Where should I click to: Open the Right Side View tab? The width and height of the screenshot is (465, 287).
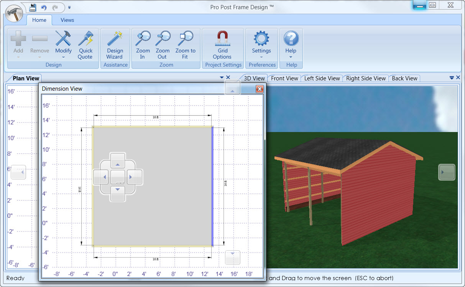(366, 78)
